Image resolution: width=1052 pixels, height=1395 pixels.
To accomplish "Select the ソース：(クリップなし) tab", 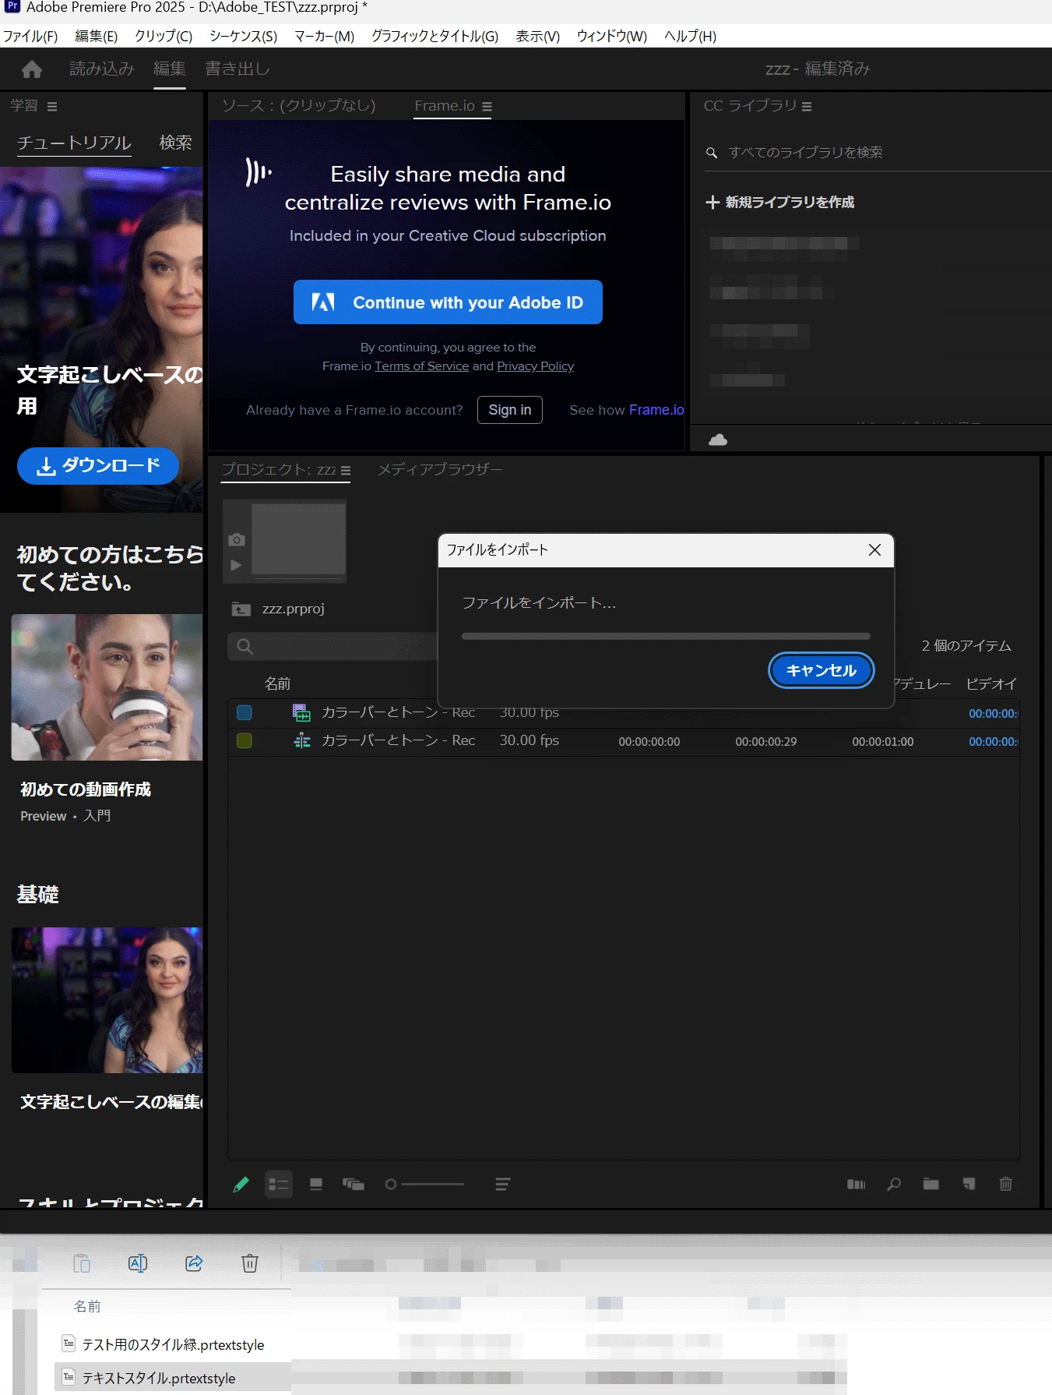I will pos(299,106).
